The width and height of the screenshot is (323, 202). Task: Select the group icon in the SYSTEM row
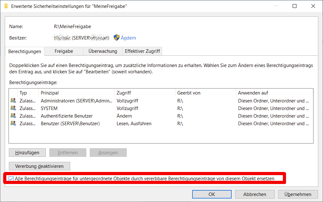tap(13, 108)
